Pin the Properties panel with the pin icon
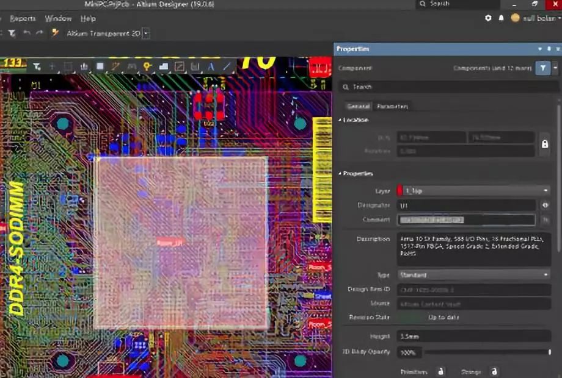This screenshot has height=378, width=562. (549, 49)
